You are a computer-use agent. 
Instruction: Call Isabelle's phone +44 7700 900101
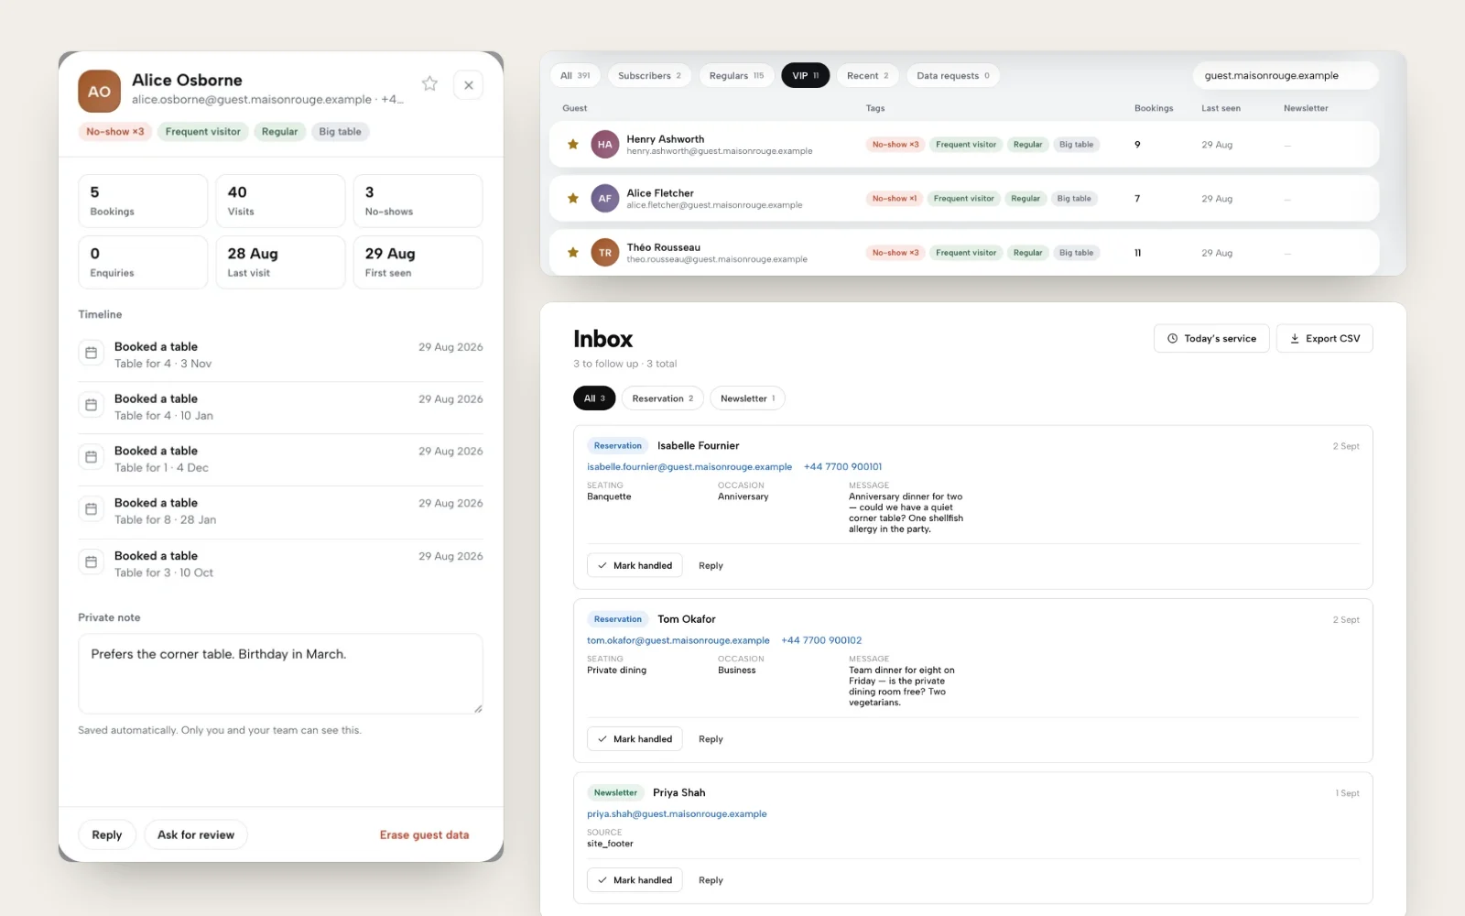coord(843,467)
